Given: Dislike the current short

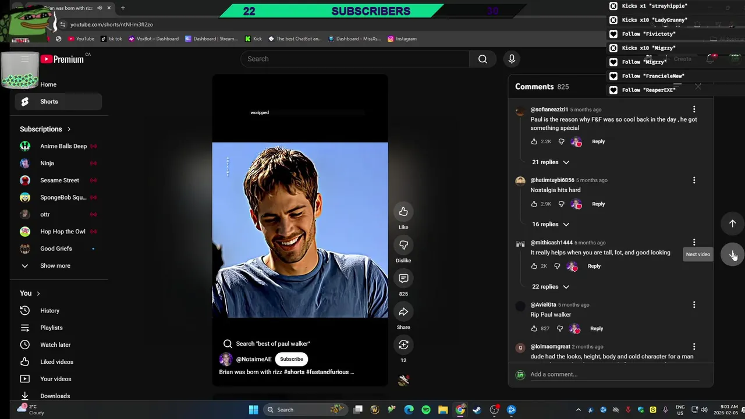Looking at the screenshot, I should (403, 244).
